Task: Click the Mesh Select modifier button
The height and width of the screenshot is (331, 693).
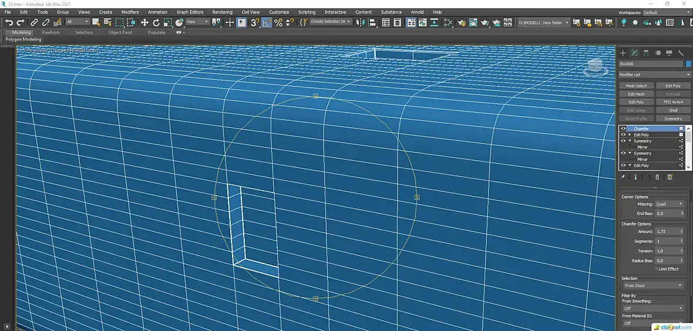Action: coord(636,86)
